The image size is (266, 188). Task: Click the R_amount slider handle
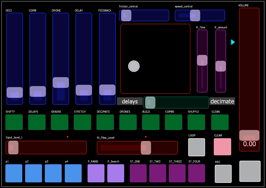pyautogui.click(x=221, y=66)
